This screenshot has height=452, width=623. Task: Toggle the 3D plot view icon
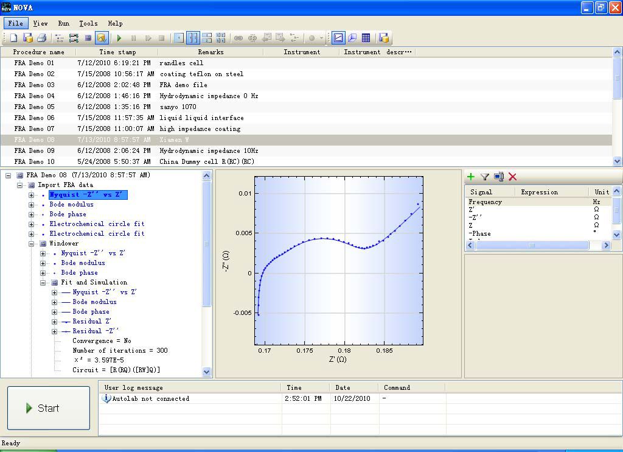pos(352,38)
